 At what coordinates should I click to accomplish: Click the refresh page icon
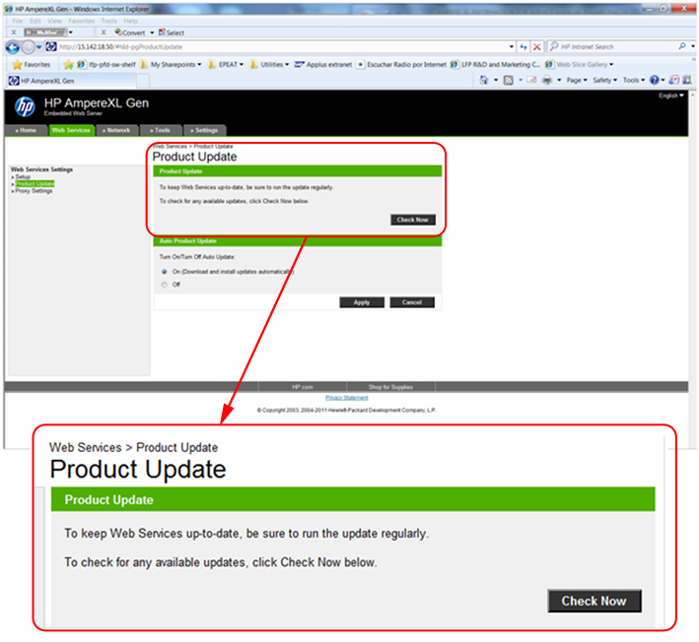(x=524, y=46)
